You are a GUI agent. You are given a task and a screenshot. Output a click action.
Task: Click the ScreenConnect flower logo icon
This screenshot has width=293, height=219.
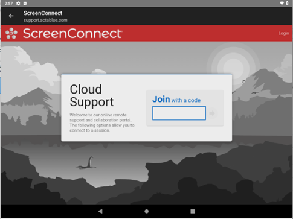tap(11, 33)
